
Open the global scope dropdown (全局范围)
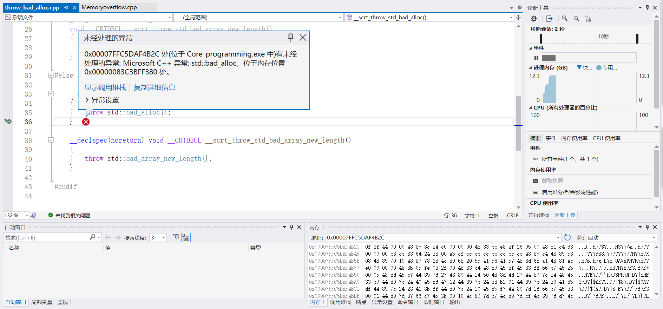pyautogui.click(x=340, y=18)
